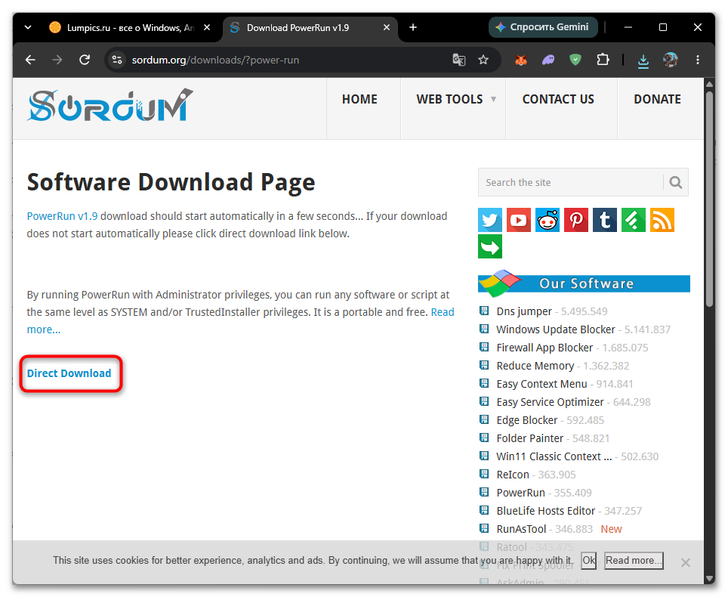Click the site search magnifier icon
The image size is (728, 597).
pos(676,182)
